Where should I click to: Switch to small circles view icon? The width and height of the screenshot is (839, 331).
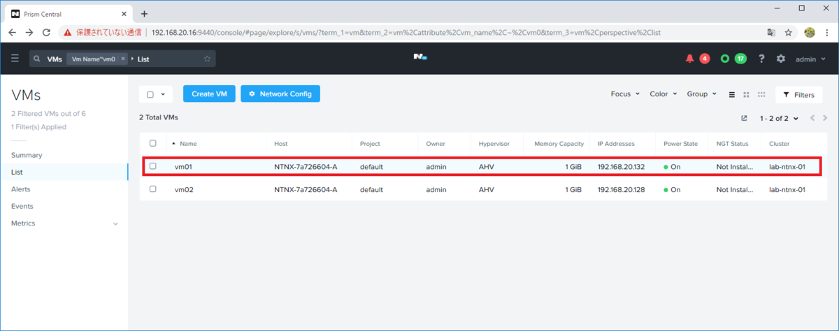click(x=761, y=94)
